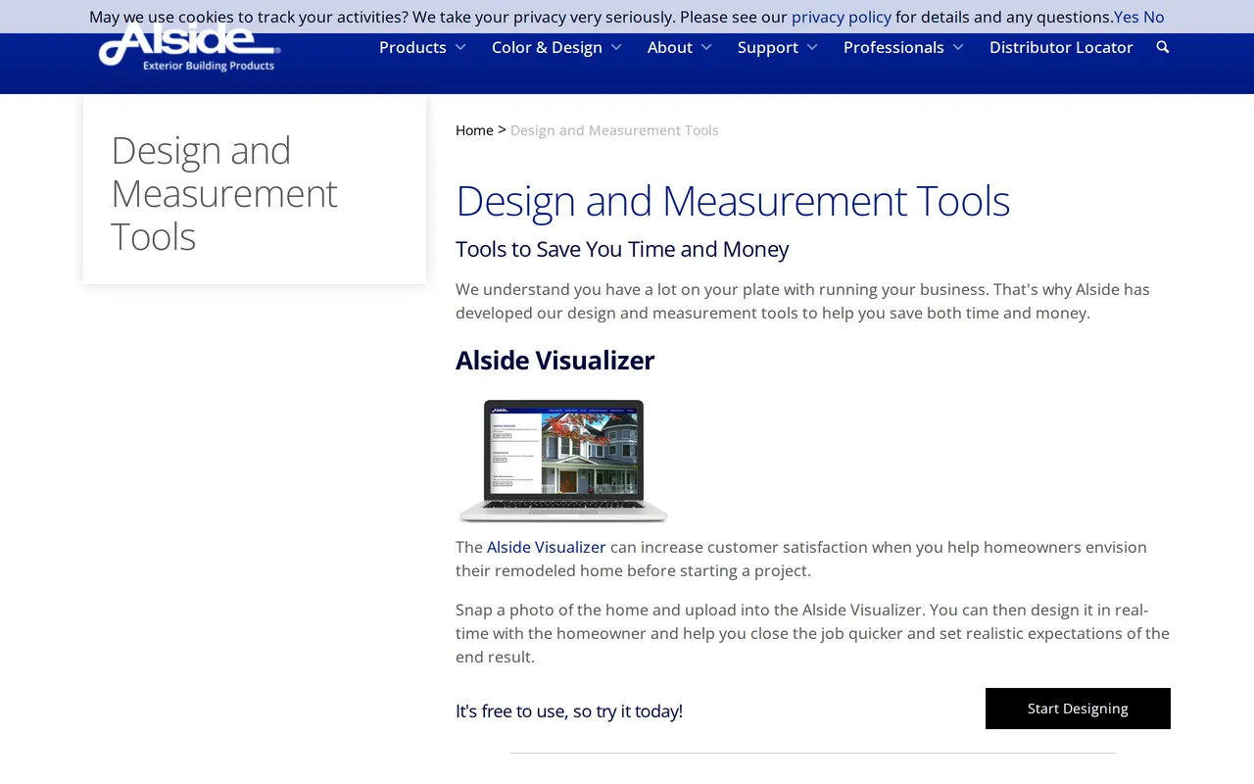Expand the About menu chevron
1254x784 pixels.
point(706,47)
